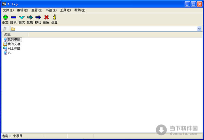
Task: Close the 7-Zip window
Action: coord(200,4)
